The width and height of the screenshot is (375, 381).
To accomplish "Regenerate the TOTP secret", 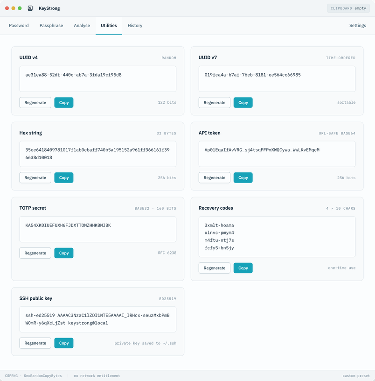I will pos(35,253).
